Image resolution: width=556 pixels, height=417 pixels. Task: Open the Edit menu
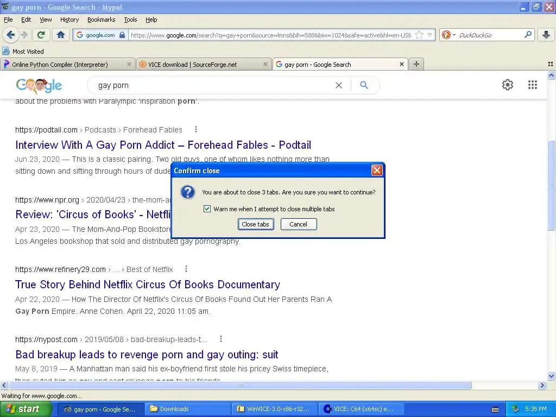(x=26, y=20)
